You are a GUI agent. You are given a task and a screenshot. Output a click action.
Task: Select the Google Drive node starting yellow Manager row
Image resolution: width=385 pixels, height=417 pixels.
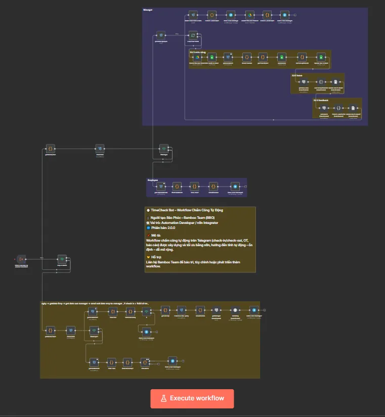coord(196,57)
